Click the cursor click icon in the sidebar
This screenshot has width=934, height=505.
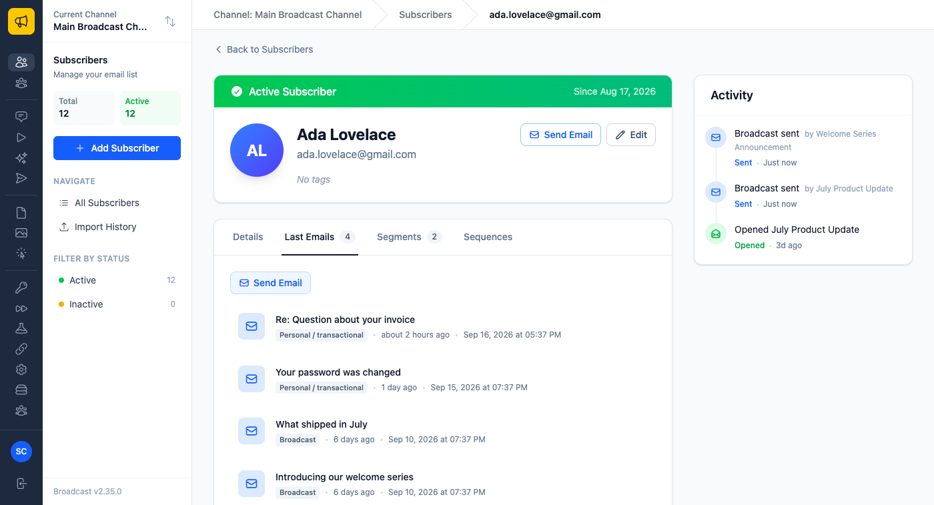coord(21,254)
